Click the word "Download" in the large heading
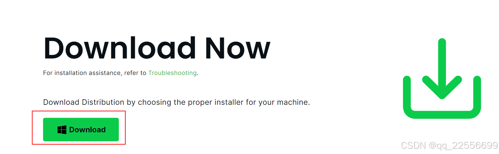 (120, 48)
